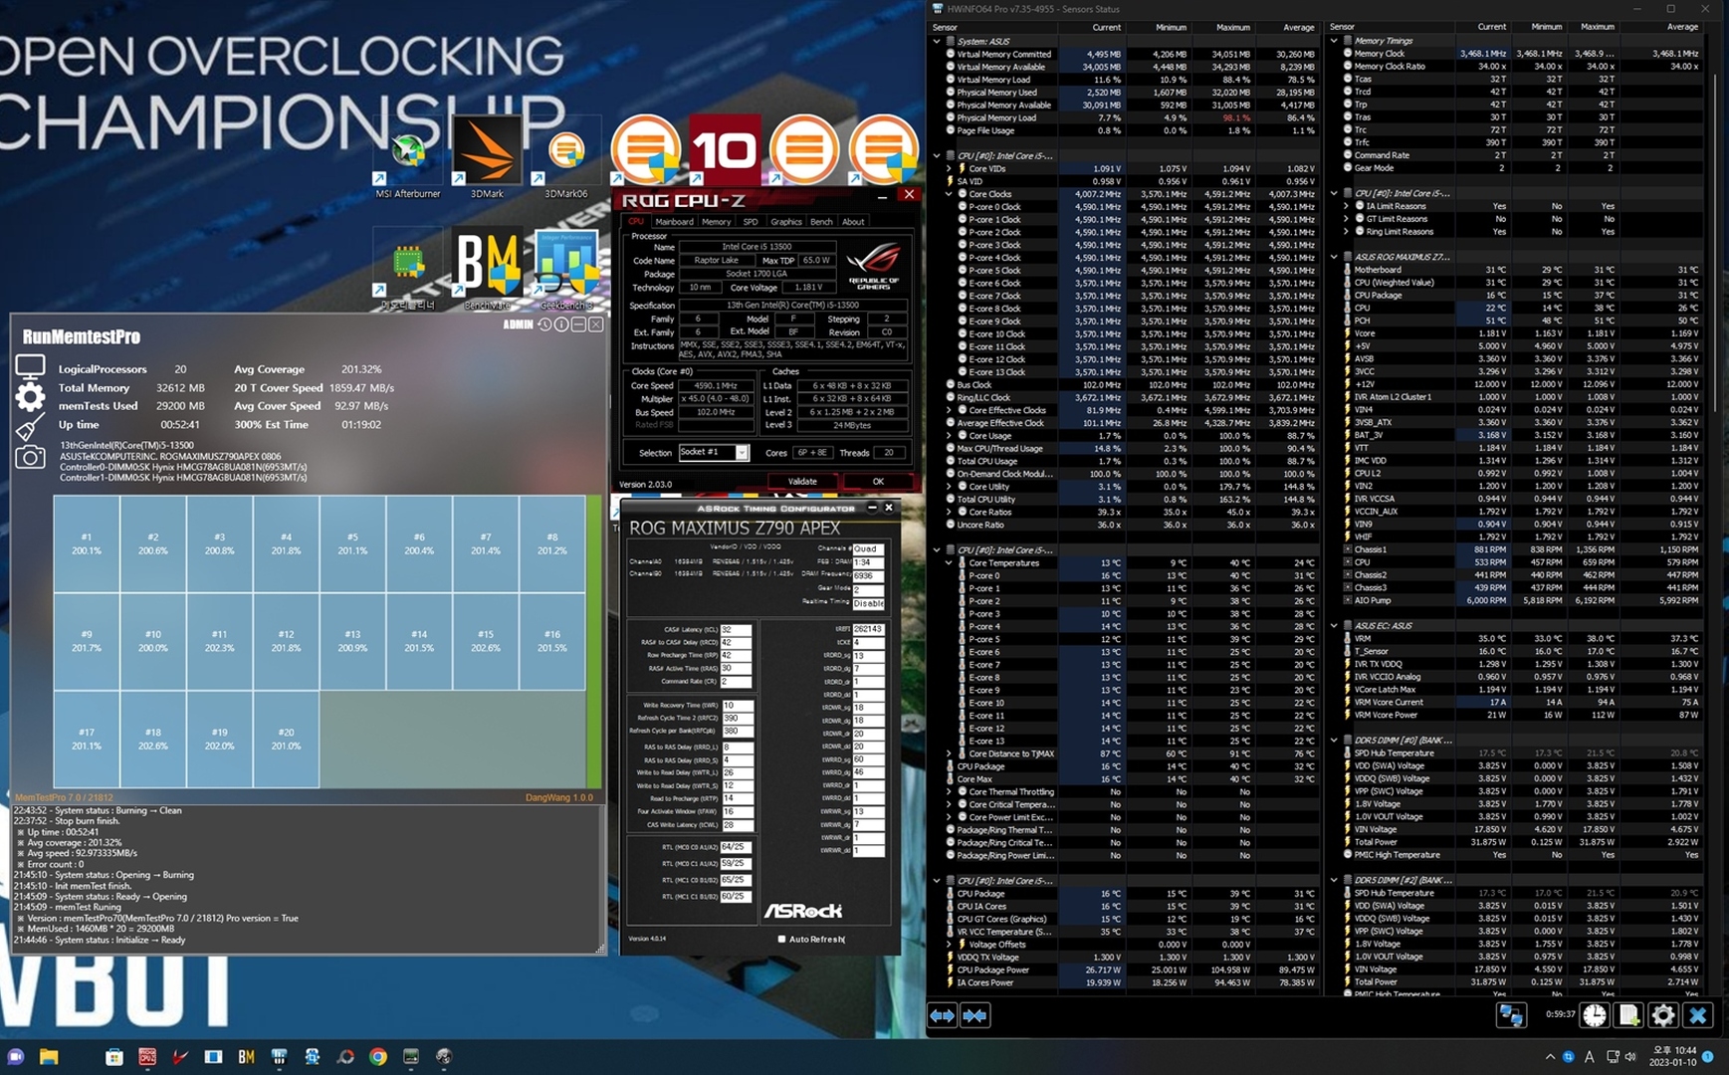Click the Memory Clock sensor row
The image size is (1729, 1075).
(x=1521, y=54)
